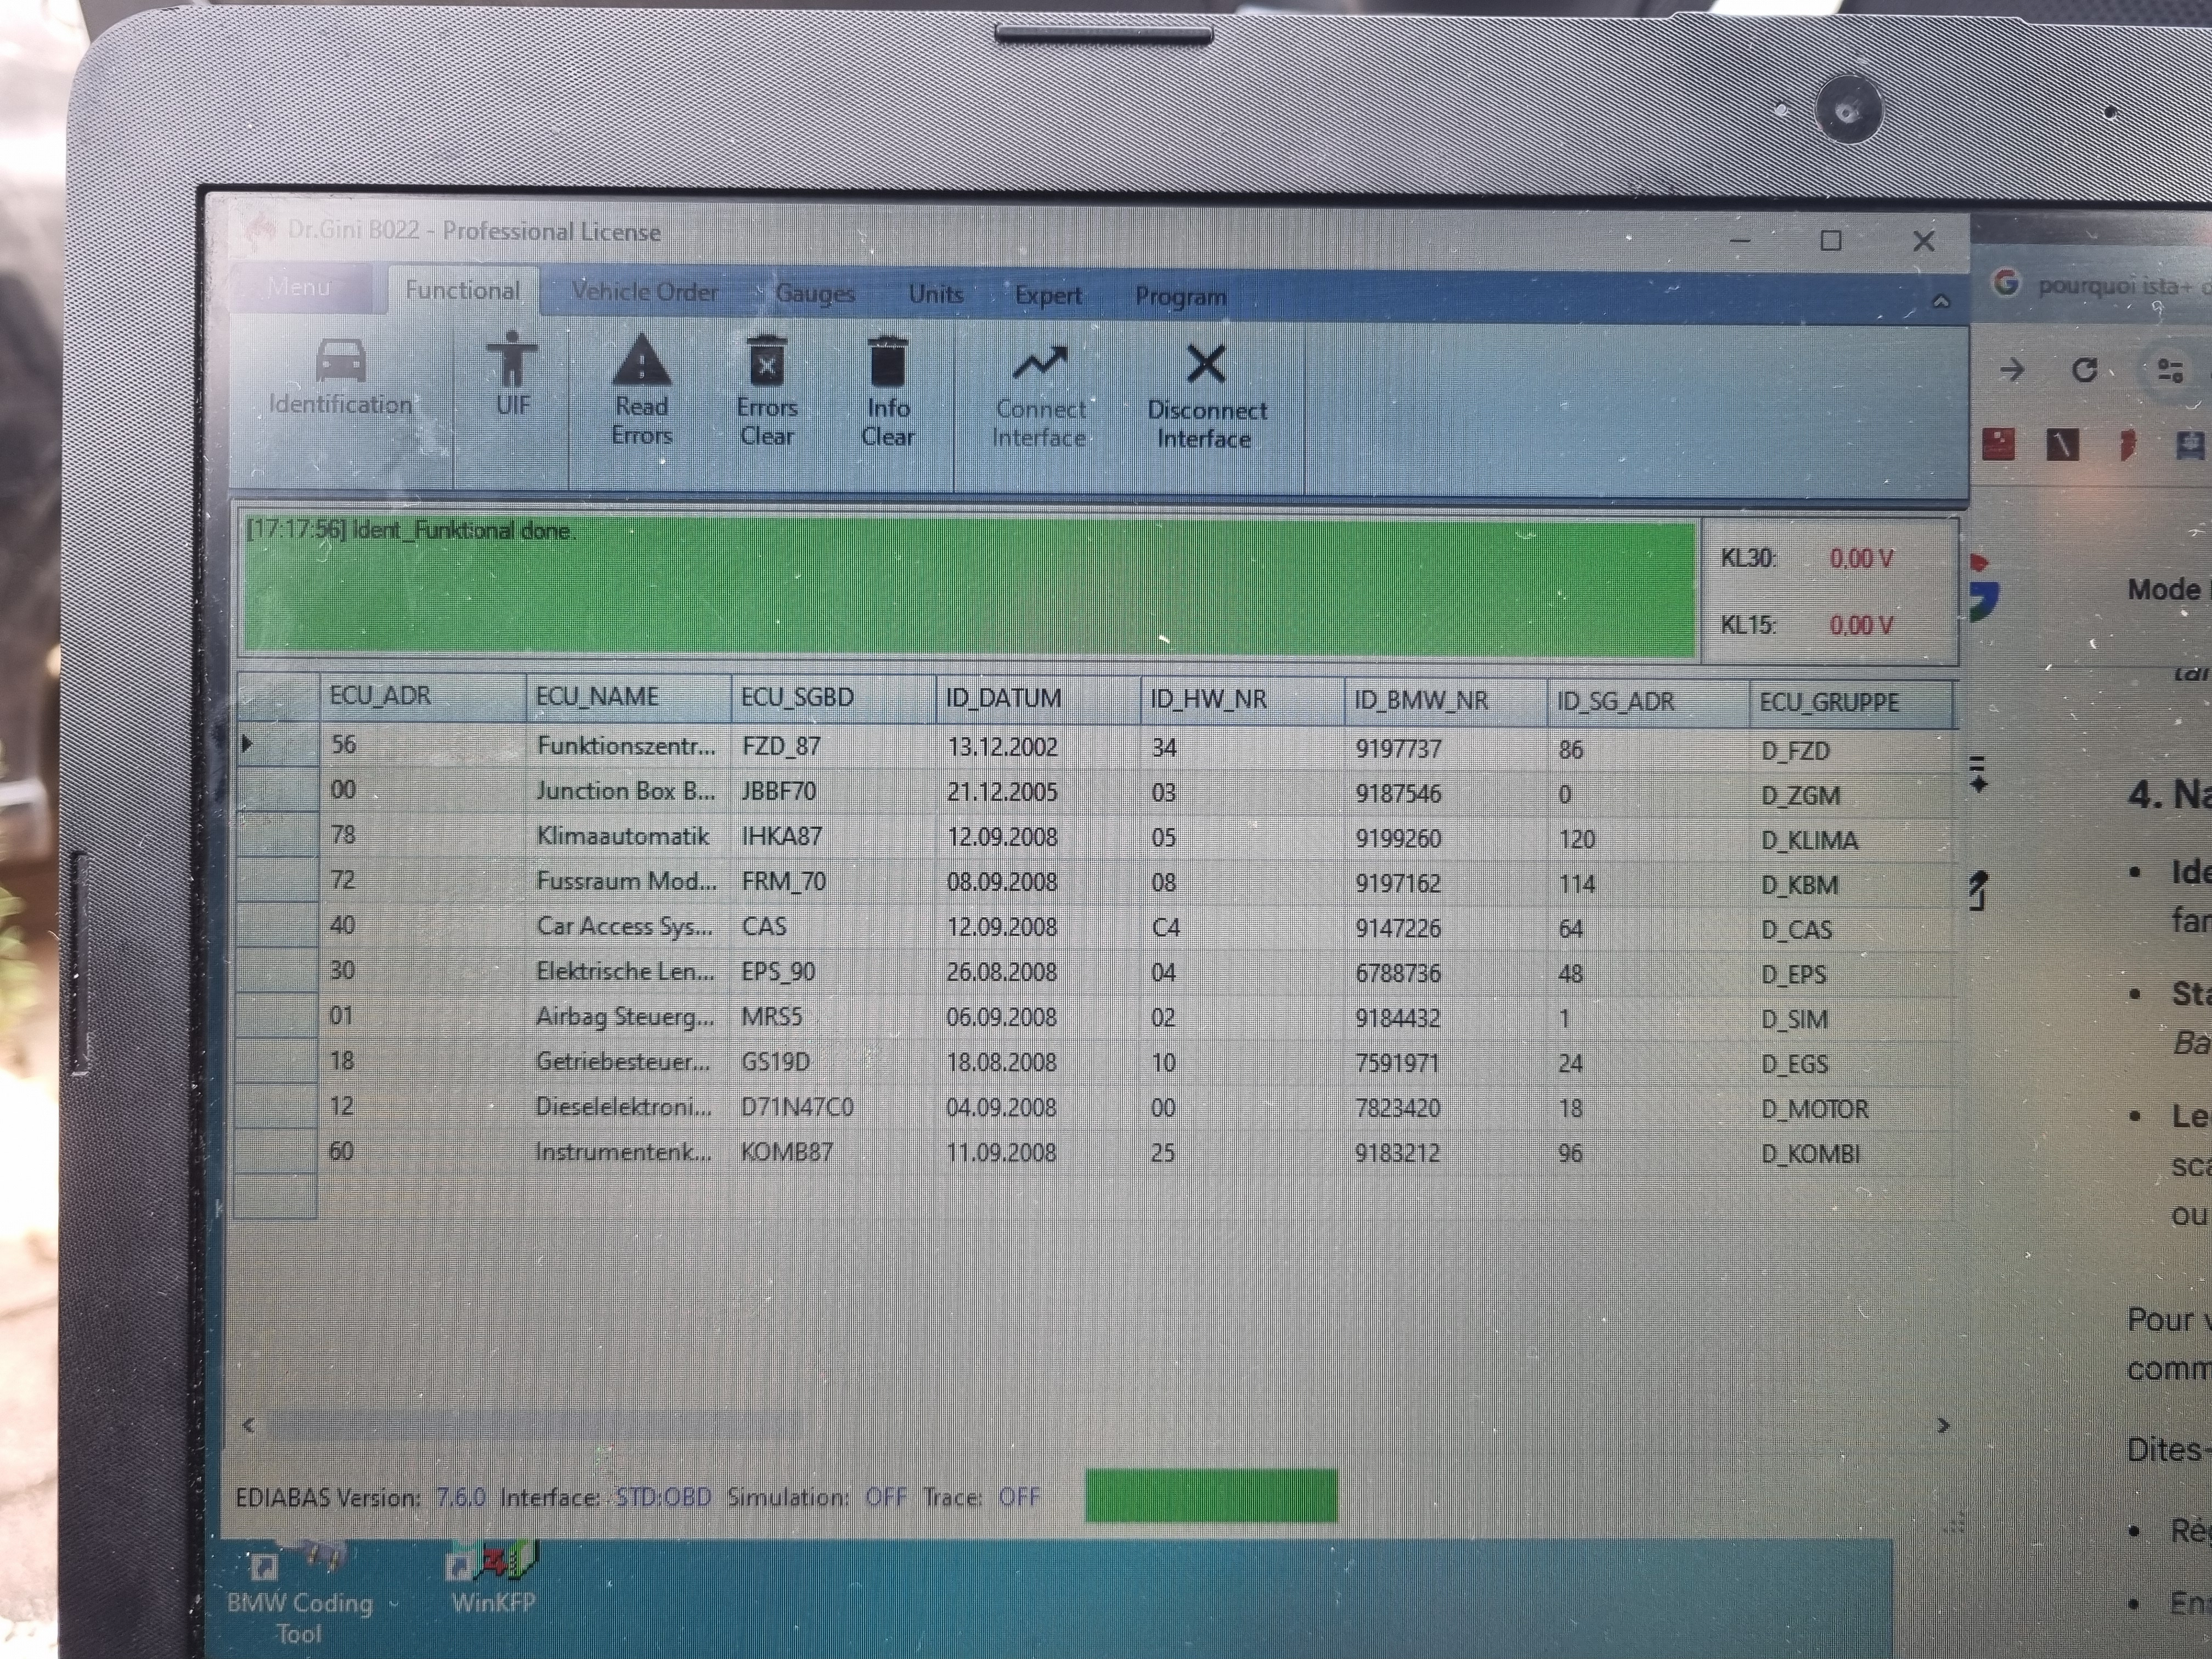The height and width of the screenshot is (1659, 2212).
Task: Click the D_MOTOR group cell
Action: pyautogui.click(x=1851, y=1109)
